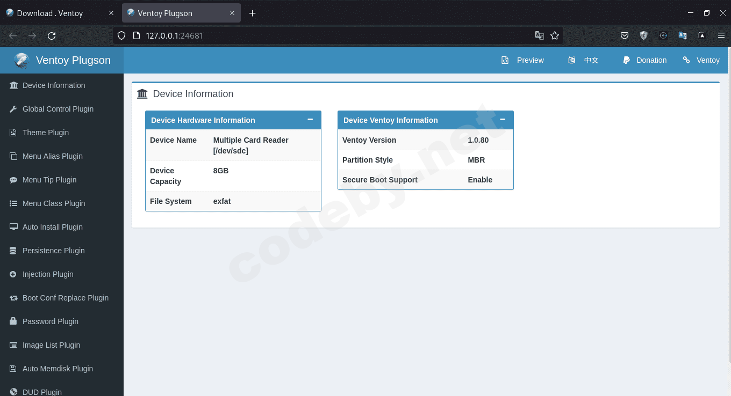Image resolution: width=731 pixels, height=396 pixels.
Task: Click the image icon for Theme Plugin
Action: point(13,133)
